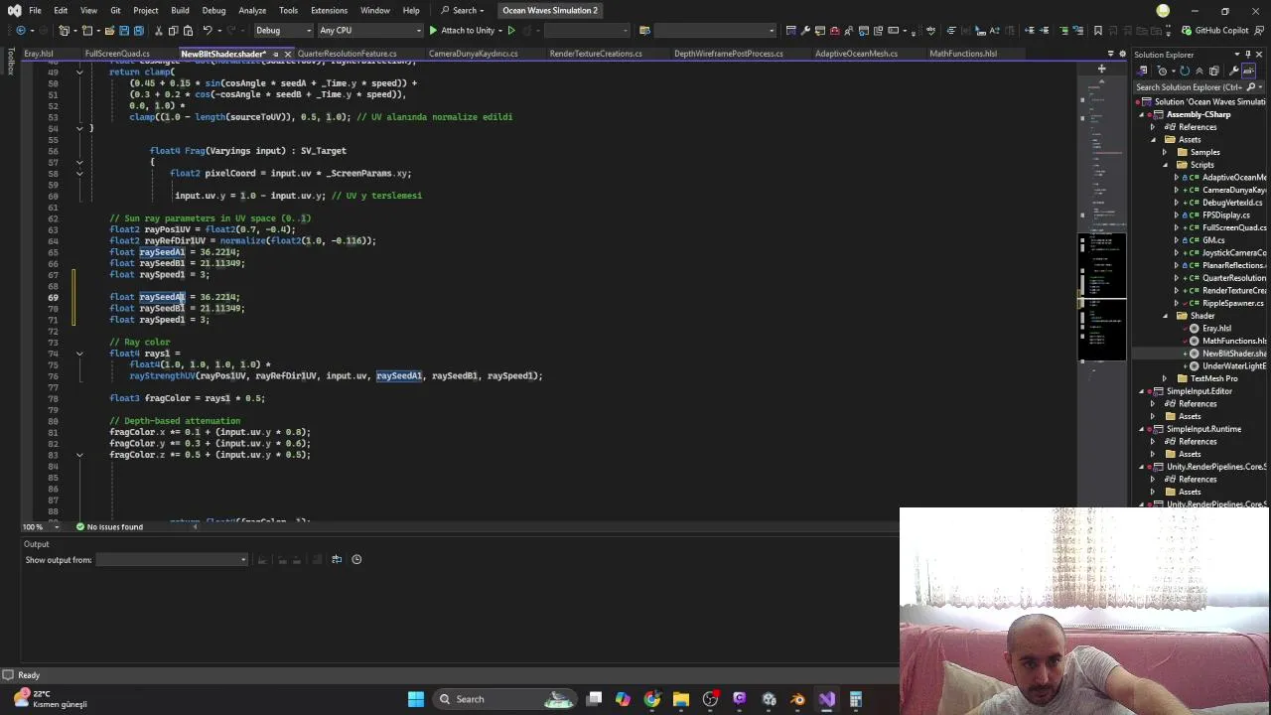Click the No issues found indicator
Image resolution: width=1271 pixels, height=715 pixels.
[107, 526]
